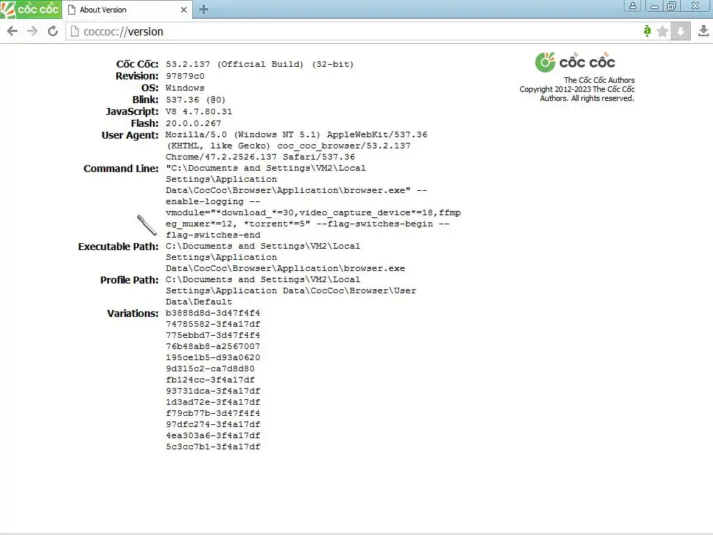Select the About Version tab
The width and height of the screenshot is (713, 535).
coord(127,10)
